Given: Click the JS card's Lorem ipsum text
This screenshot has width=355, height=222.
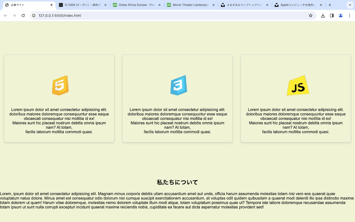Looking at the screenshot, I should pos(296,121).
